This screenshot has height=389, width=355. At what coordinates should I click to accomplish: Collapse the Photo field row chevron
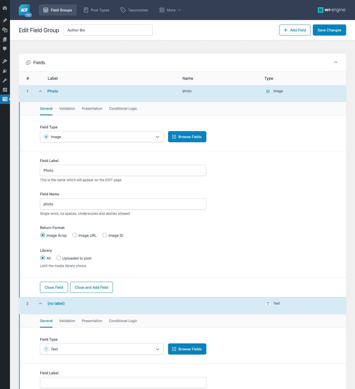pyautogui.click(x=40, y=91)
